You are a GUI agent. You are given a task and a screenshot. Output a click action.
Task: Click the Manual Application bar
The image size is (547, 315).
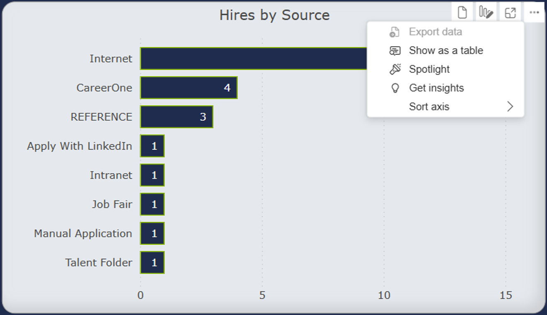coord(152,234)
